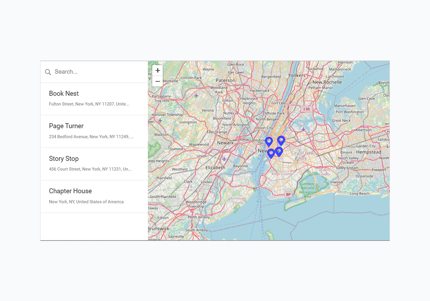
Task: Select the Story Stop store entry
Action: tap(94, 164)
